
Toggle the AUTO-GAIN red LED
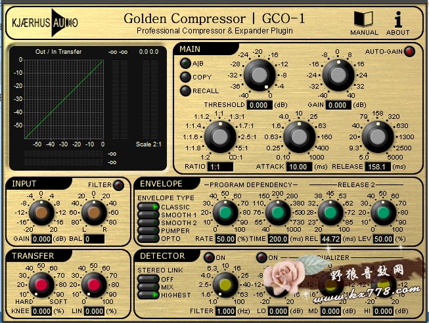pos(409,51)
